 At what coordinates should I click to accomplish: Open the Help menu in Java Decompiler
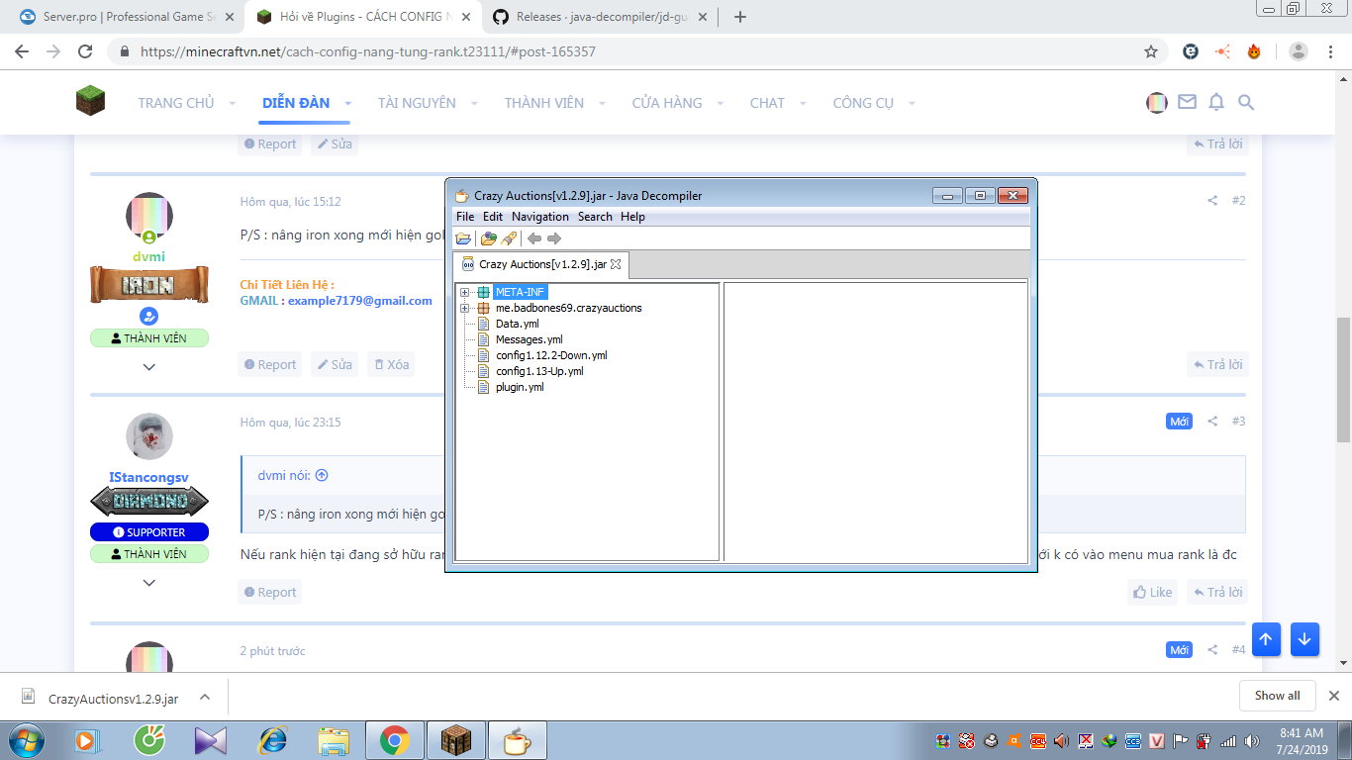point(632,217)
